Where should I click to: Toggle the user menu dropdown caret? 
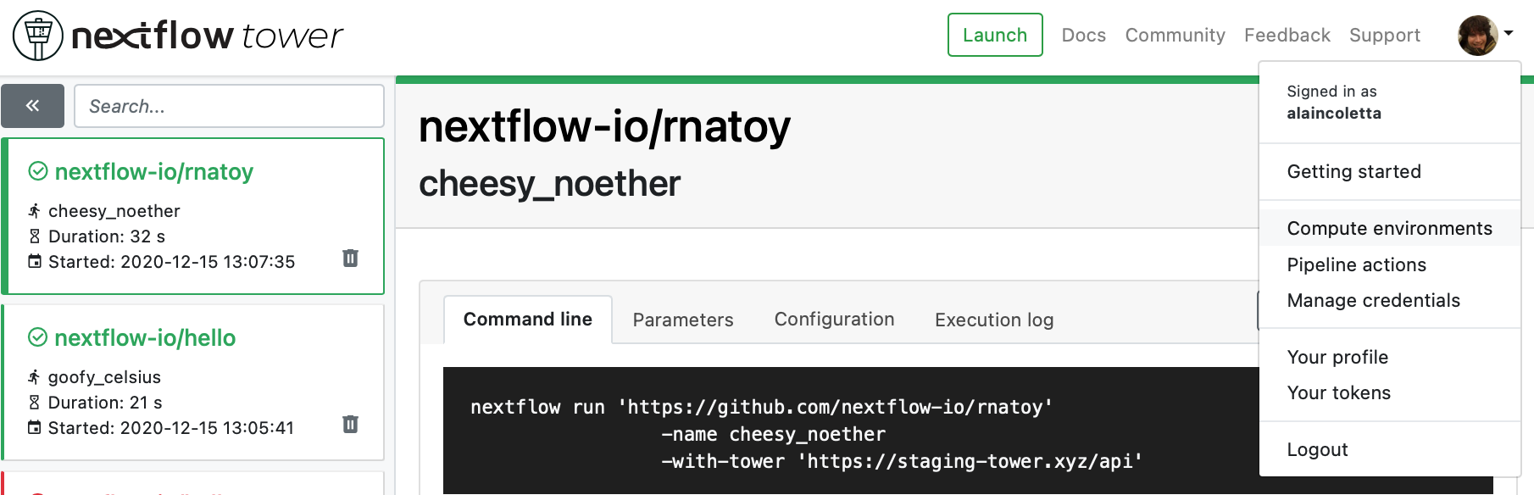click(x=1509, y=34)
